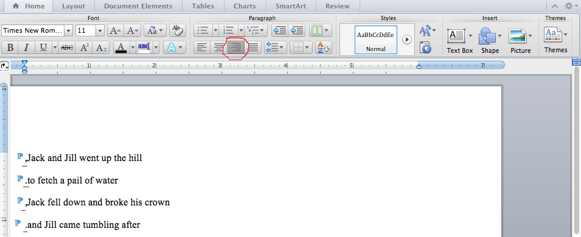This screenshot has width=581, height=237.
Task: Click paragraph mark beside 'Jack and Jill went'
Action: [x=20, y=156]
